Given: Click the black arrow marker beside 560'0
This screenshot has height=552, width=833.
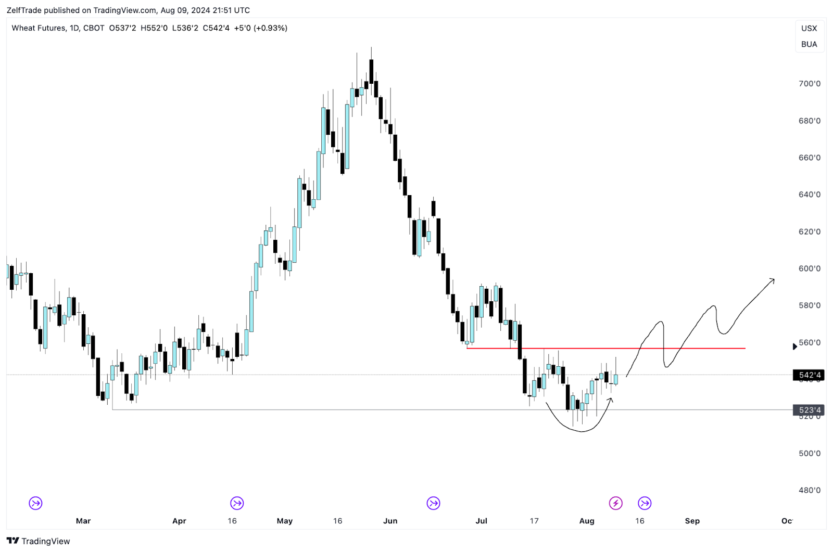Looking at the screenshot, I should pyautogui.click(x=794, y=346).
